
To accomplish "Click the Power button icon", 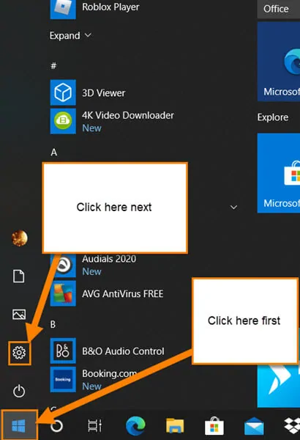I will [x=19, y=391].
